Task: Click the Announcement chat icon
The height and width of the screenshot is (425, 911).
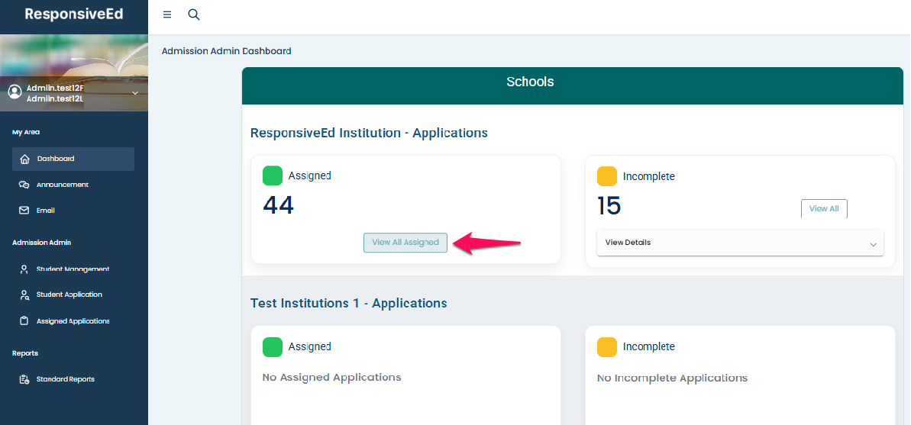Action: point(24,185)
